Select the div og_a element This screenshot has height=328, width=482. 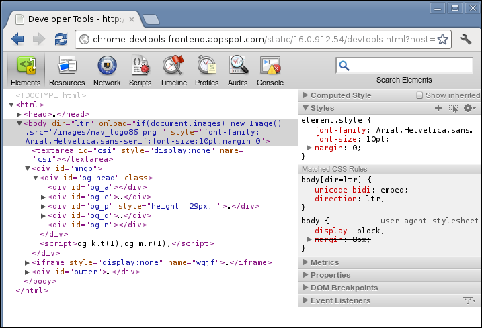click(97, 187)
